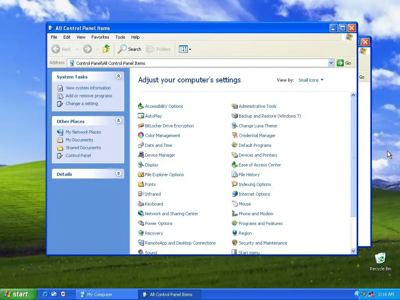Click the Internet Options icon
The height and width of the screenshot is (300, 400).
pos(234,194)
